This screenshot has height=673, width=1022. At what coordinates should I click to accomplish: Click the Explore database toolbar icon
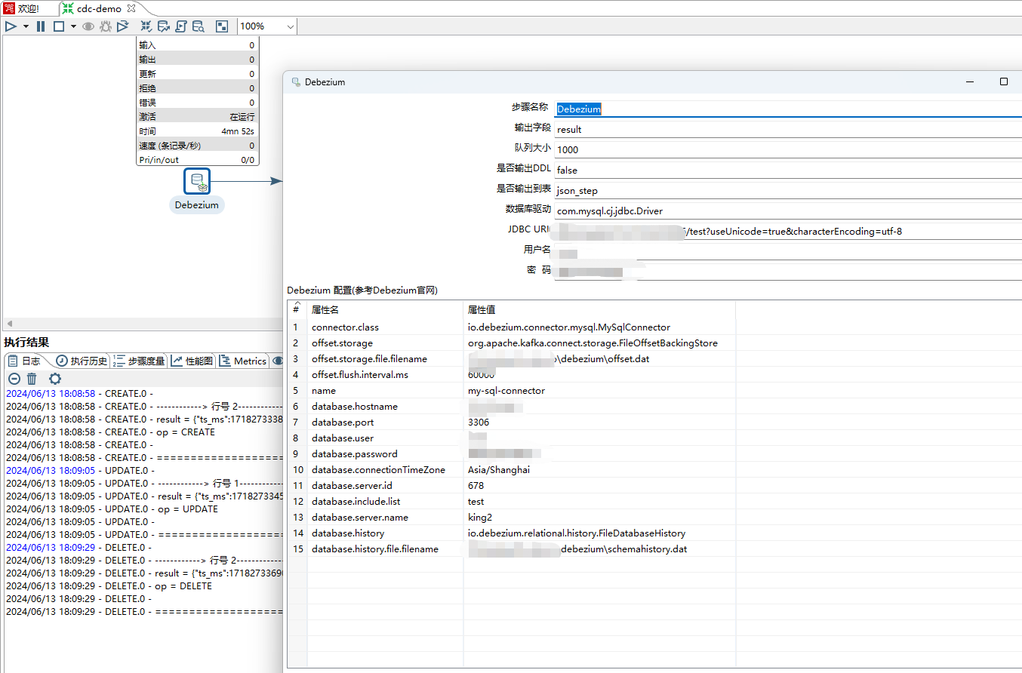(x=198, y=26)
